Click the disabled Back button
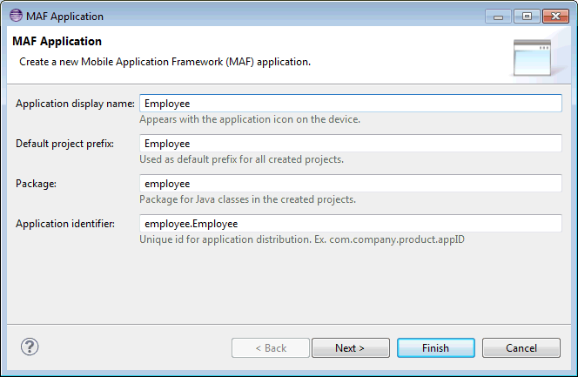The image size is (578, 377). pyautogui.click(x=271, y=348)
